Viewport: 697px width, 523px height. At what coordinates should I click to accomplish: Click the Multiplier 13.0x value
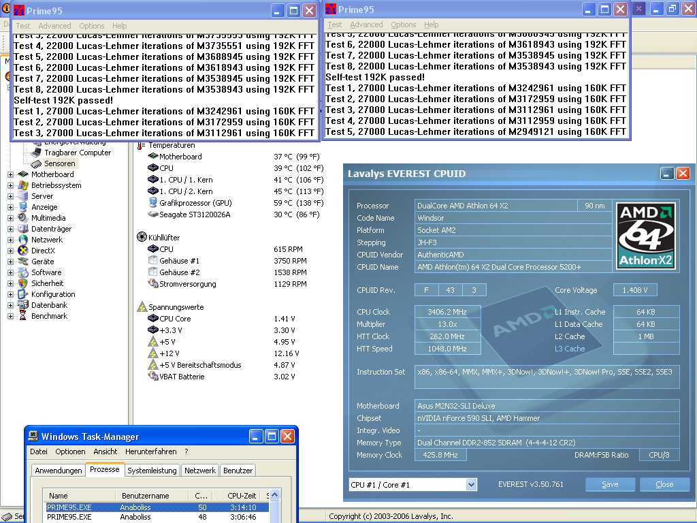pyautogui.click(x=447, y=324)
